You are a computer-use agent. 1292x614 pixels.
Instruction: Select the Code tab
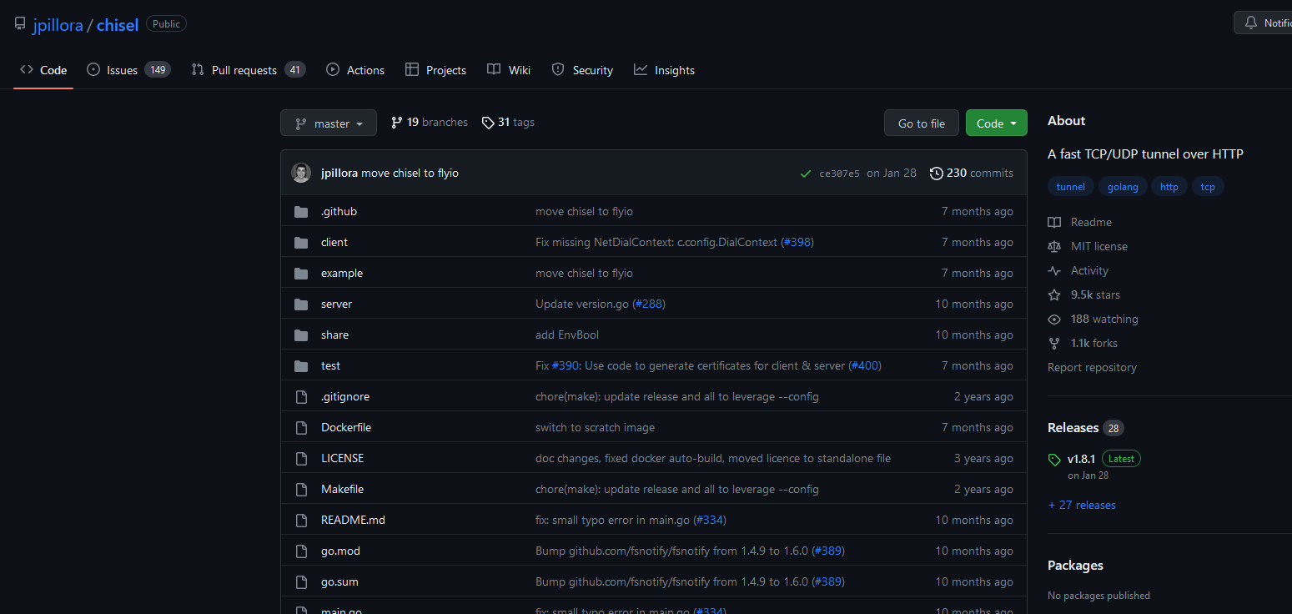coord(43,70)
